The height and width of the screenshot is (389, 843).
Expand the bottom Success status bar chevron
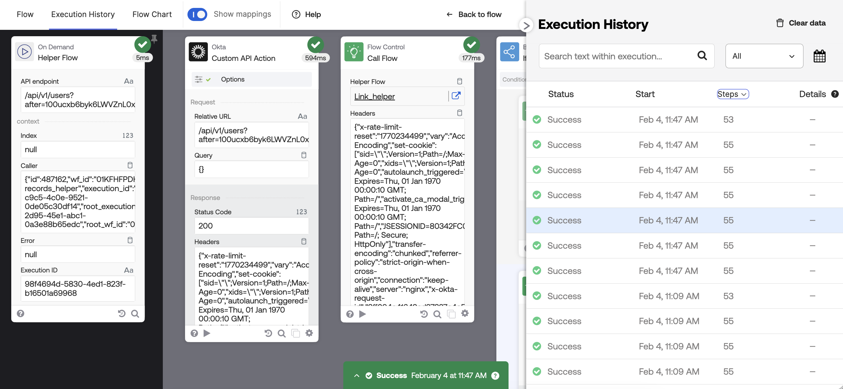(357, 376)
